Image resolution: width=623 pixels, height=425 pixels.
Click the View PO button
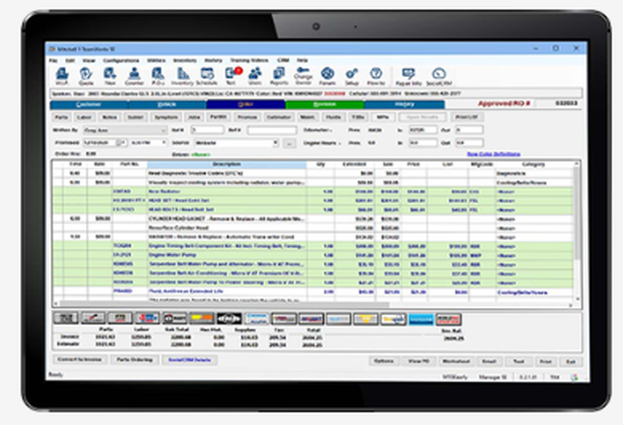click(419, 361)
